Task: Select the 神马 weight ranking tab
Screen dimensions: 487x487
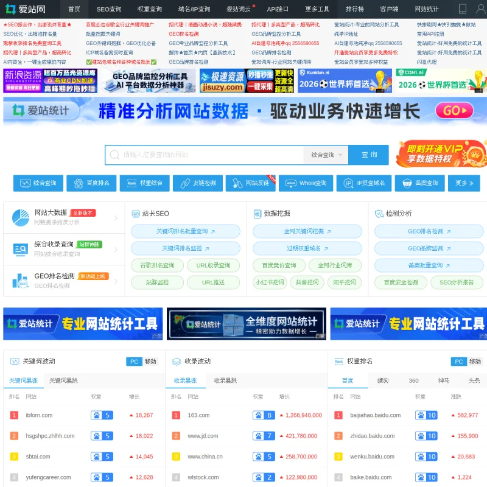Action: coord(444,380)
